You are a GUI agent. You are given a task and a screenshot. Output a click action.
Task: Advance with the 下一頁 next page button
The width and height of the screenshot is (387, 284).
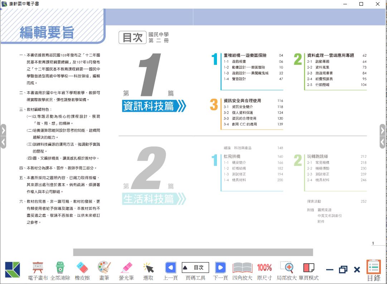(220, 268)
